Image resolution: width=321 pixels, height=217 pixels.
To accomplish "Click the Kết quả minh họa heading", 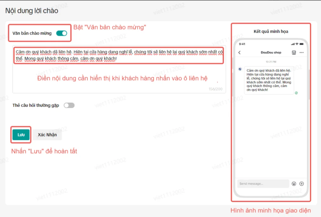I will coord(271,31).
